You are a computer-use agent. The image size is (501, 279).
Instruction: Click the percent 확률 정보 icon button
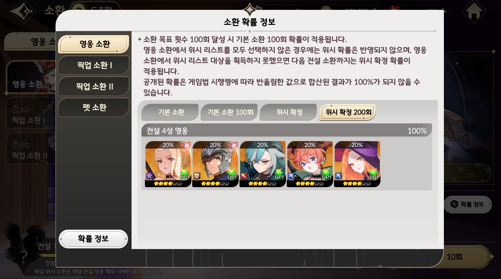pyautogui.click(x=468, y=204)
